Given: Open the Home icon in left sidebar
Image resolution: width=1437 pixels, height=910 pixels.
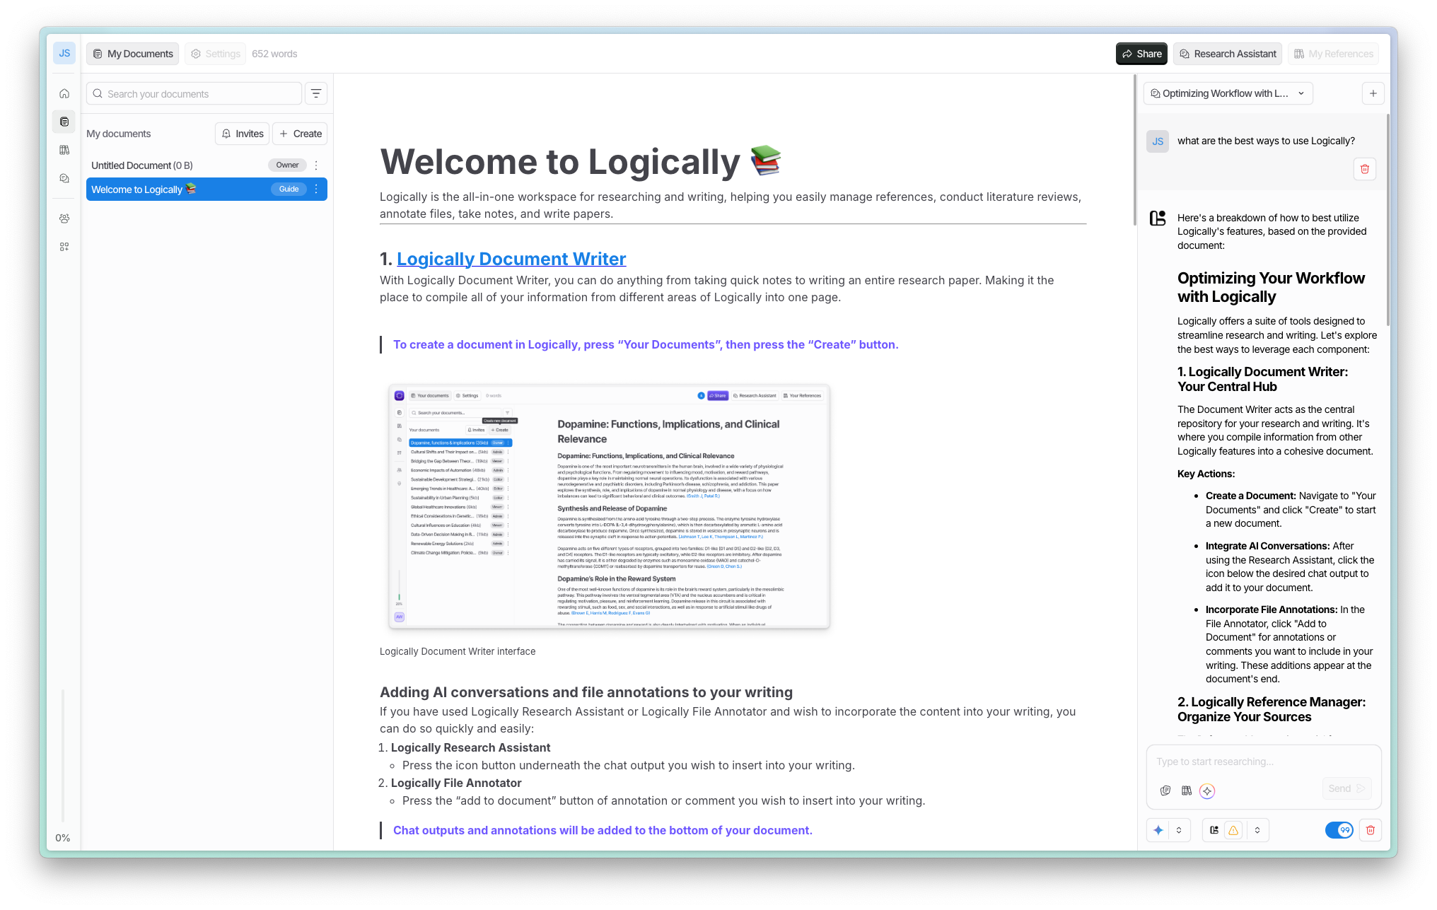Looking at the screenshot, I should pos(64,93).
